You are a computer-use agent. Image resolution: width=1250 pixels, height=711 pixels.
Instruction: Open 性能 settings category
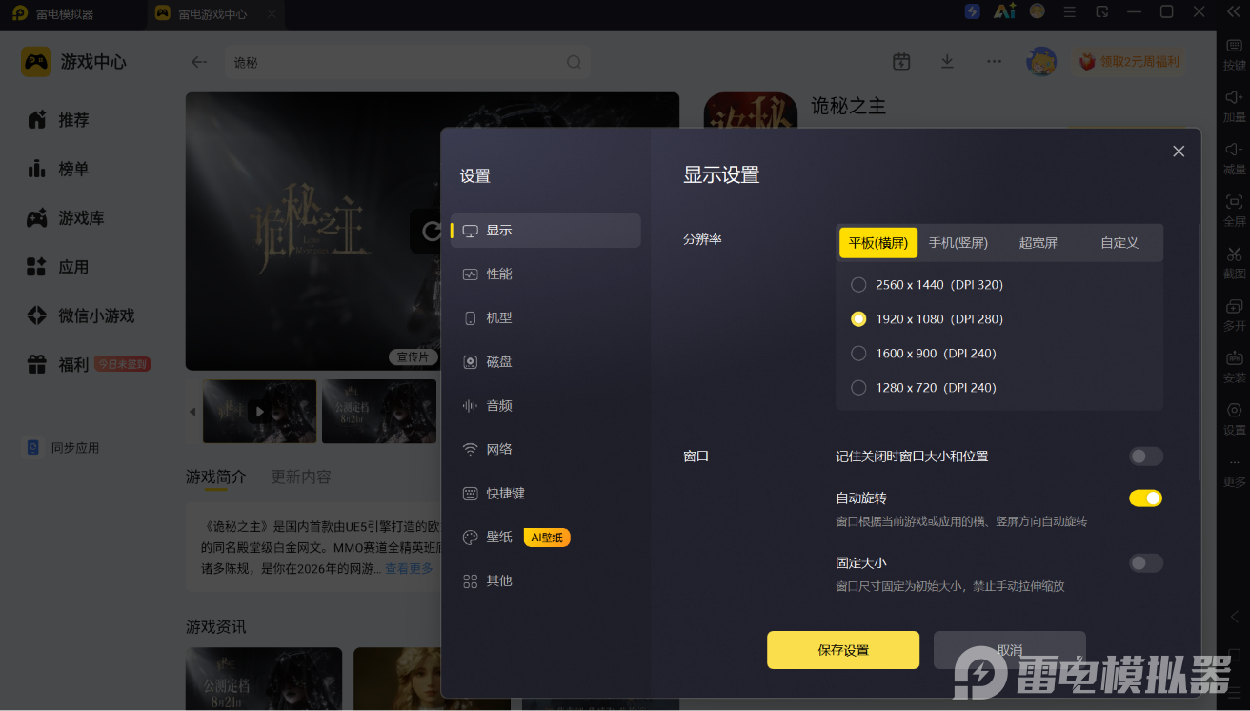(x=546, y=274)
